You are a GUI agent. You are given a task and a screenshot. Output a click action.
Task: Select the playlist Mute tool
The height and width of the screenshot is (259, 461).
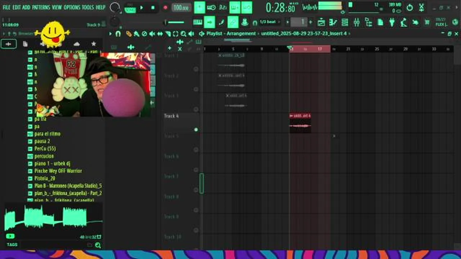152,34
